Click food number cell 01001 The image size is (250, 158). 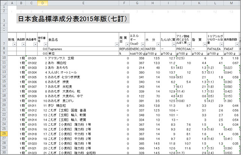(31, 58)
